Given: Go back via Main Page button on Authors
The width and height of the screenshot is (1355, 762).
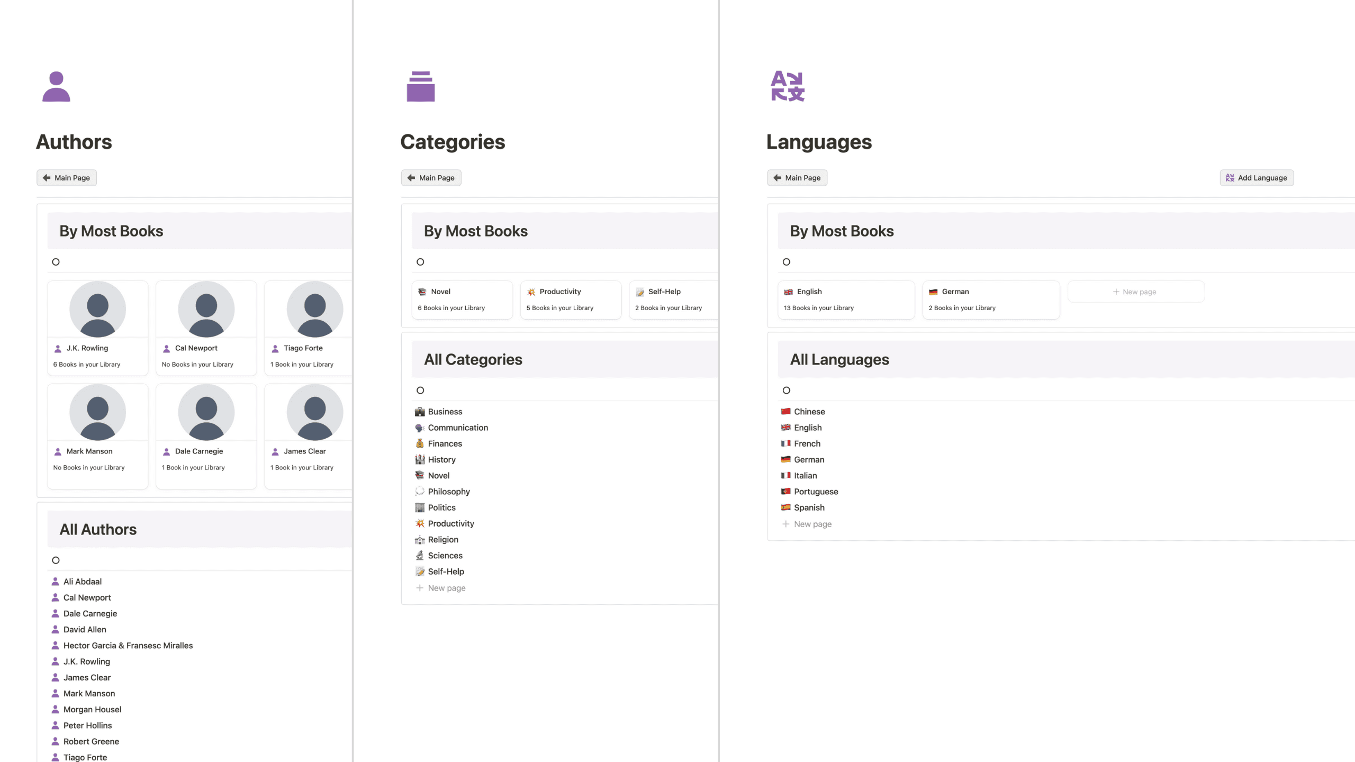Looking at the screenshot, I should (67, 178).
